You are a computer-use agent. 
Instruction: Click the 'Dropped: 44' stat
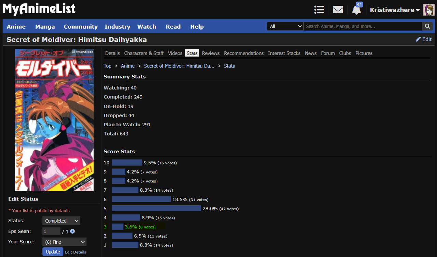pos(119,115)
